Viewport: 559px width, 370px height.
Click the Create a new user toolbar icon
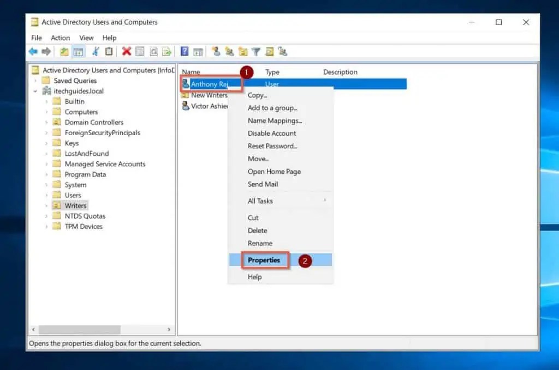tap(216, 51)
